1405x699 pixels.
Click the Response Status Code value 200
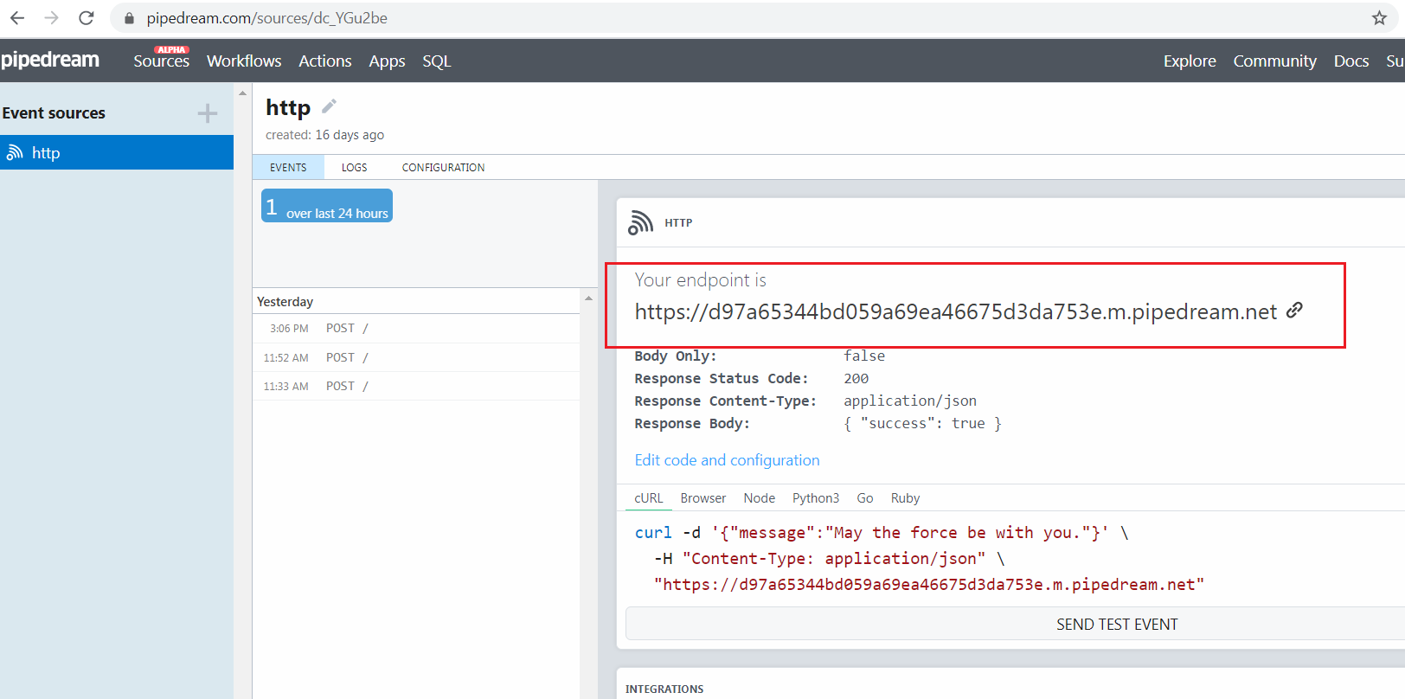click(x=856, y=378)
